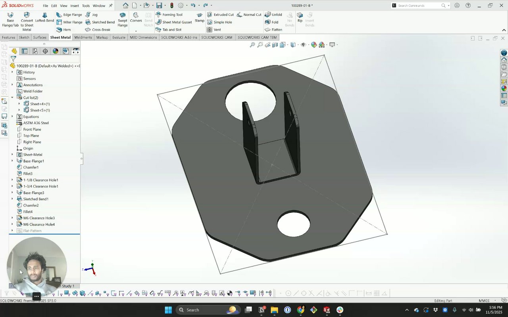Click the Rebuild traffic light icon
This screenshot has width=508, height=317.
pyautogui.click(x=171, y=6)
